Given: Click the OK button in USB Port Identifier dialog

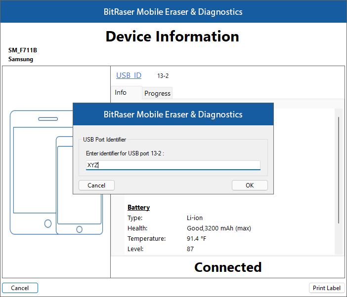Looking at the screenshot, I should pos(250,186).
